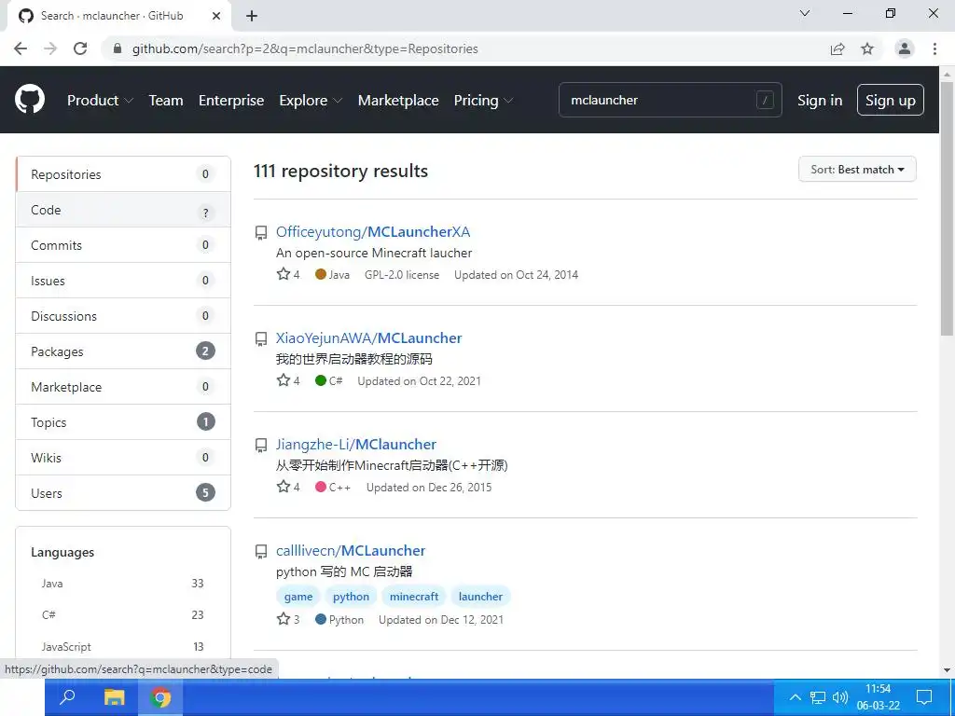955x716 pixels.
Task: Click the repo icon beside Officeyutong/MCLauncherXA
Action: tap(261, 232)
